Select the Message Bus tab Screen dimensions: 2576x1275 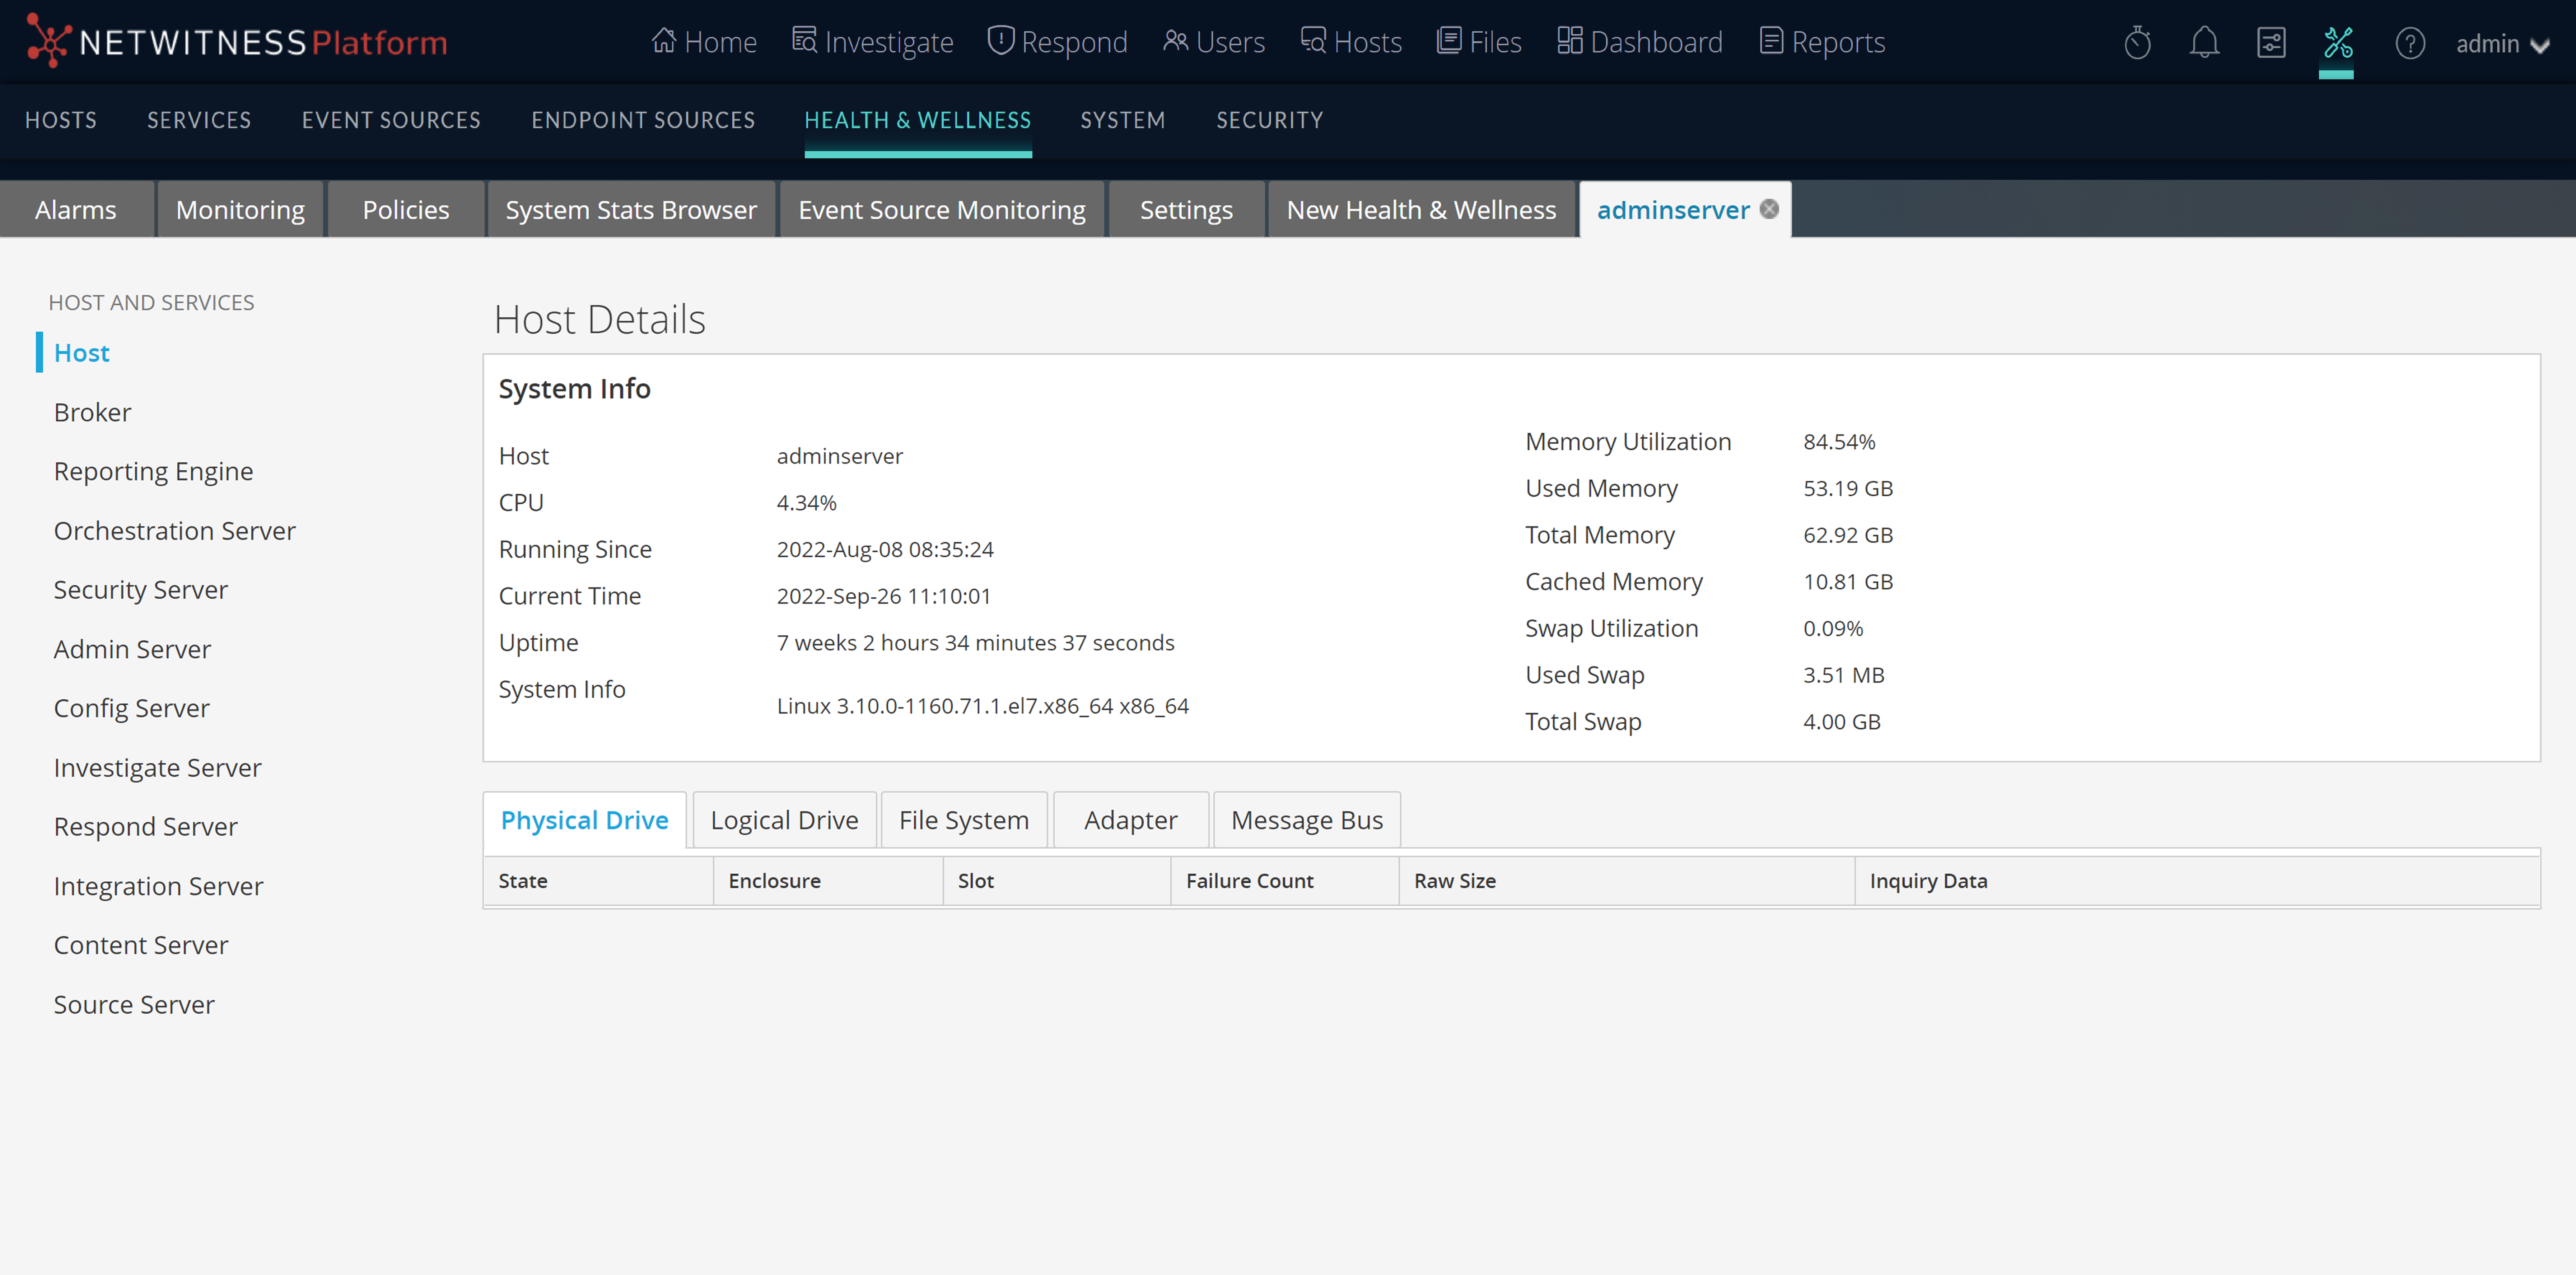(x=1306, y=819)
